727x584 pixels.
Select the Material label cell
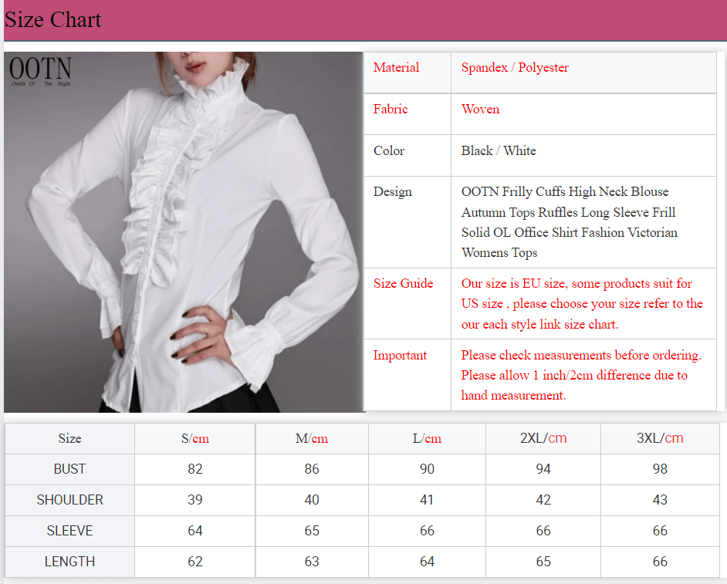396,68
